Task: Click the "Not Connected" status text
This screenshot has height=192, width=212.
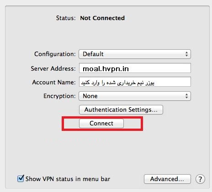Action: (x=102, y=18)
